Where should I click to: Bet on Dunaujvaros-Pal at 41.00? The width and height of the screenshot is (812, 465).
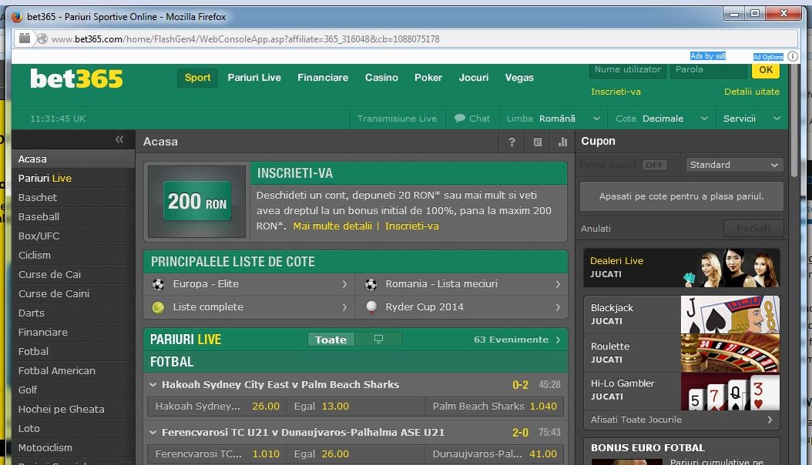(x=494, y=454)
